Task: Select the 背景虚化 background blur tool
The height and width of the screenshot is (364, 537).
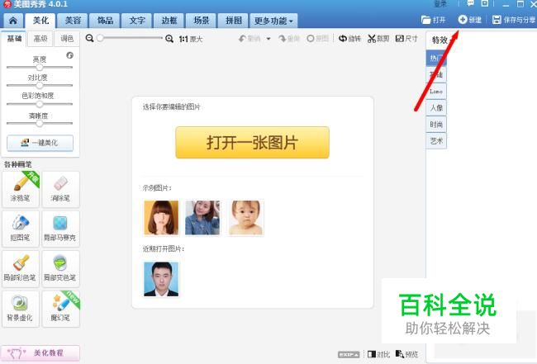Action: point(21,309)
